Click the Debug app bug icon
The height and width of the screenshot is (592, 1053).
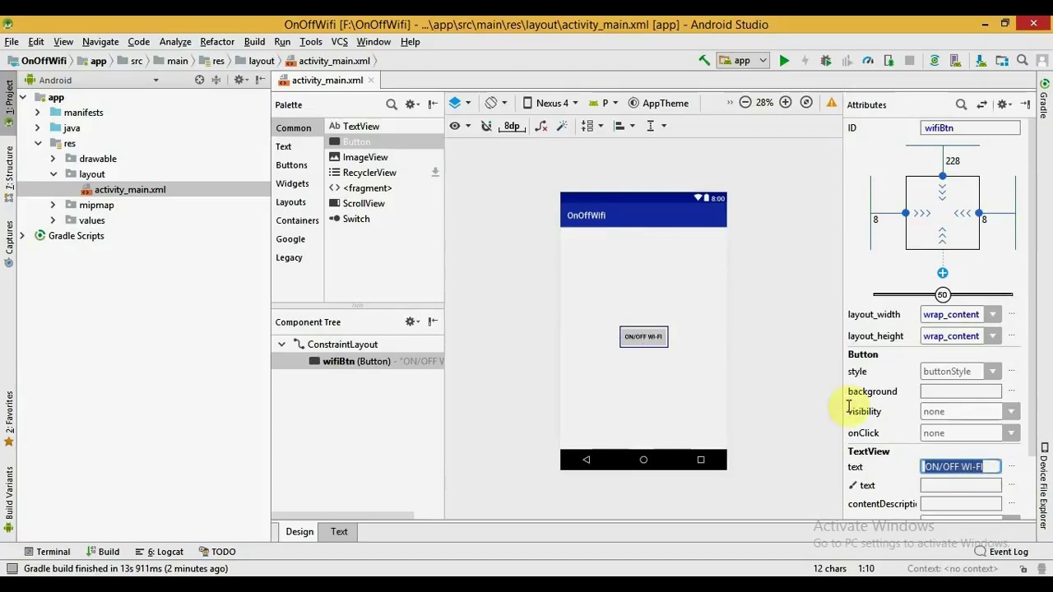826,60
